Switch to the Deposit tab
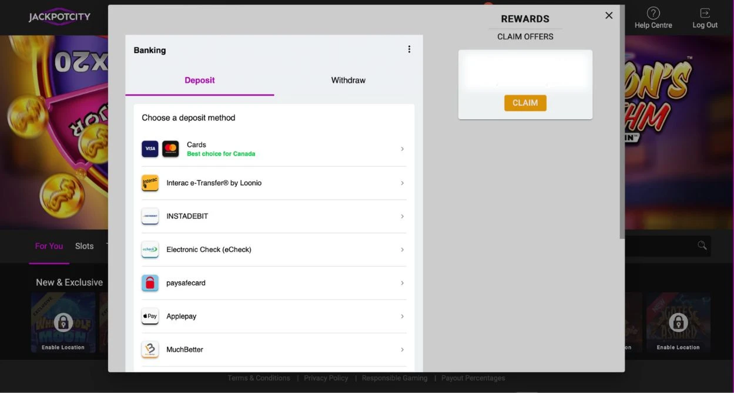The height and width of the screenshot is (393, 734). [x=200, y=80]
